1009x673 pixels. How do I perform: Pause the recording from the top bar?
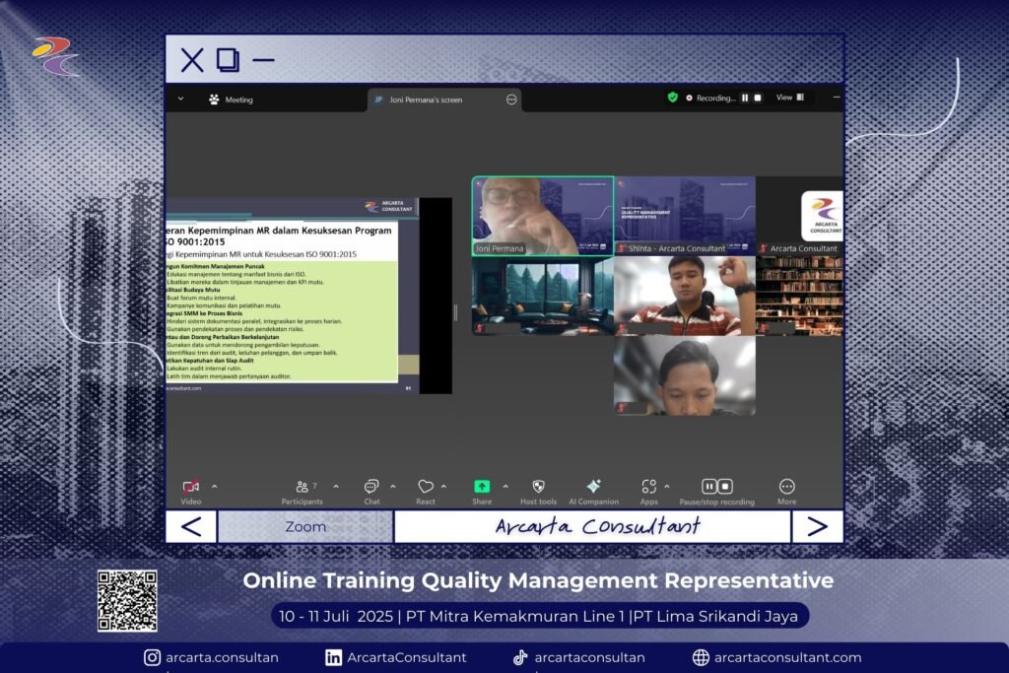pyautogui.click(x=745, y=98)
